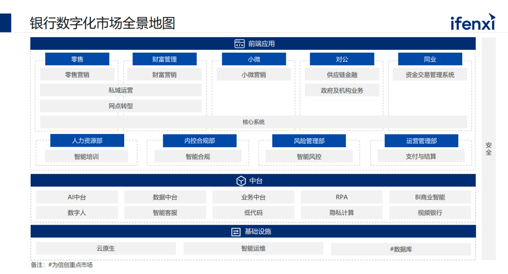Select the 零售 blue header tab
The image size is (508, 274).
pyautogui.click(x=77, y=59)
